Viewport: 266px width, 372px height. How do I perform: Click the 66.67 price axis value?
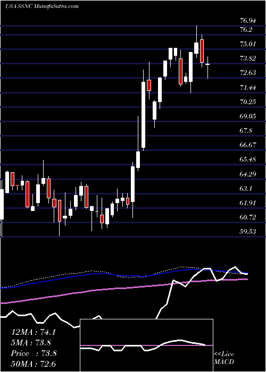coord(248,145)
